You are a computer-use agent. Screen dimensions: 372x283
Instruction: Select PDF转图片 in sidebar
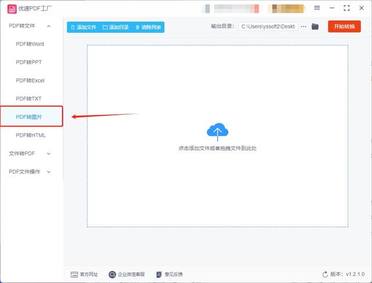31,116
